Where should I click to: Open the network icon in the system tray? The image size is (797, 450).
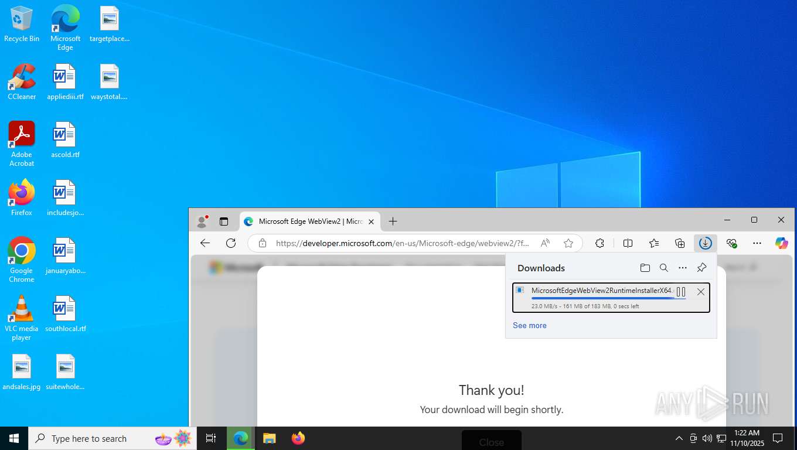click(x=721, y=438)
